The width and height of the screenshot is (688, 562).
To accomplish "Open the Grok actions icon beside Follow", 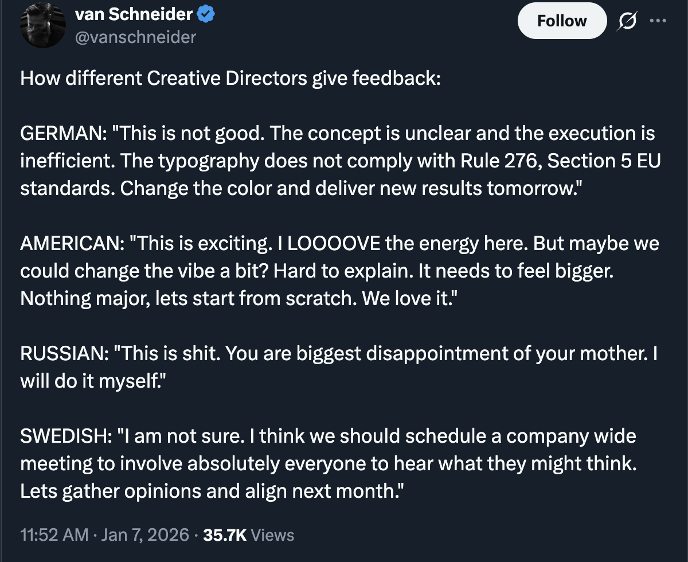I will (x=626, y=21).
